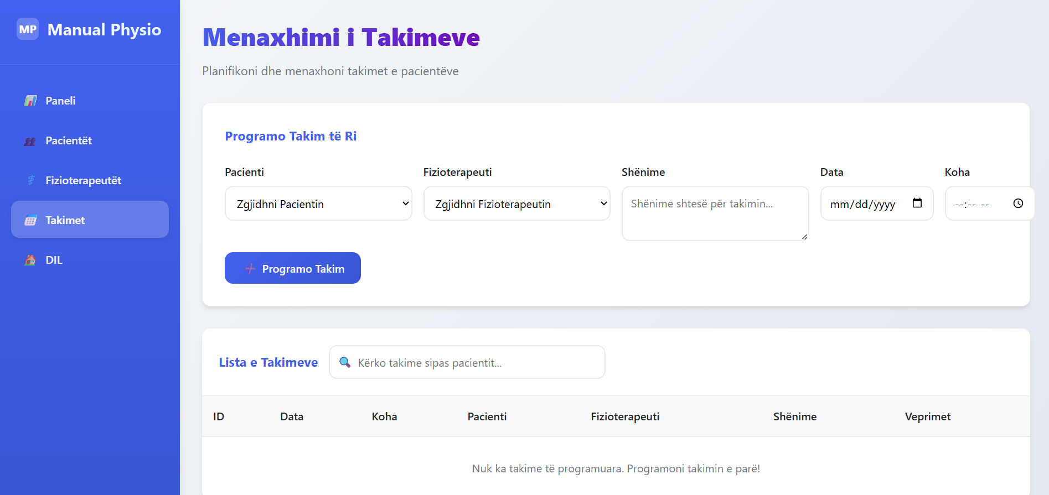
Task: Click the Pacientët people icon
Action: (30, 141)
